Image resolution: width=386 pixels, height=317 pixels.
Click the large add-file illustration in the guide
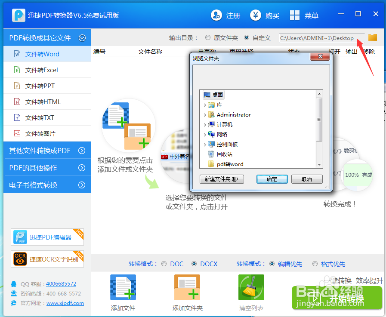click(128, 126)
